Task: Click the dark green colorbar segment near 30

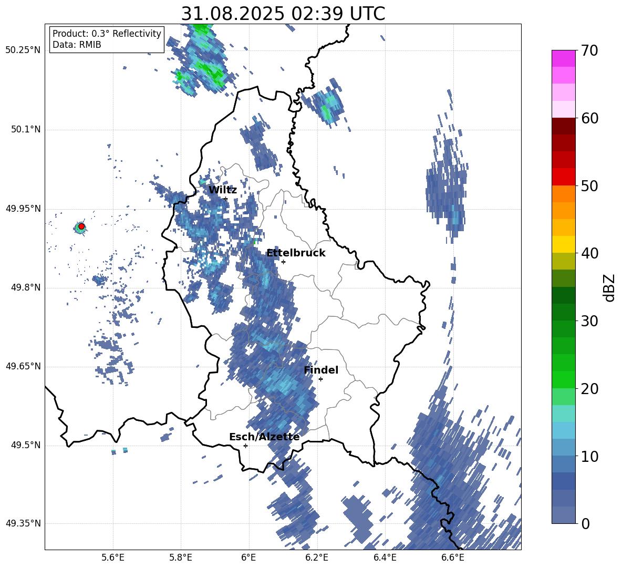Action: coord(563,312)
